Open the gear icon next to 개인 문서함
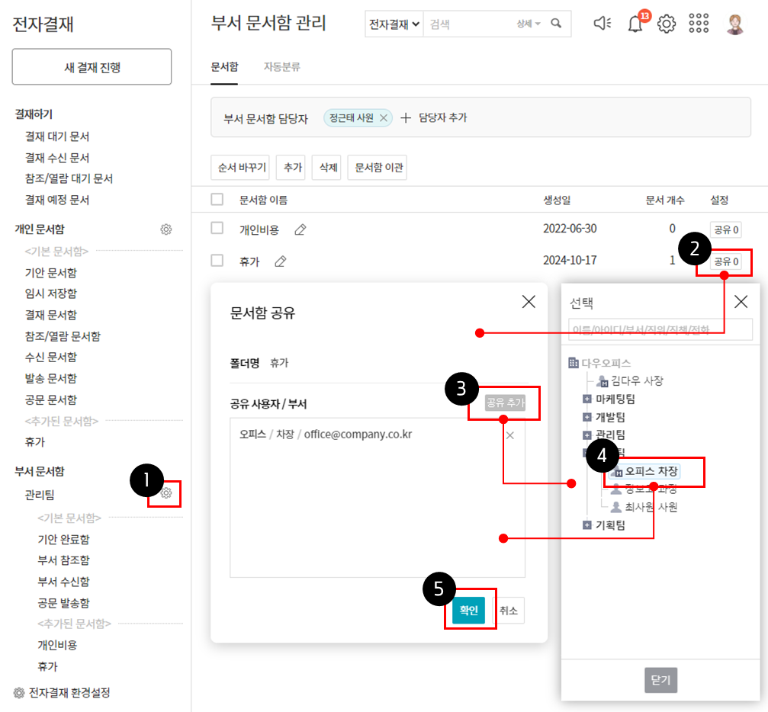This screenshot has width=768, height=712. coord(165,229)
